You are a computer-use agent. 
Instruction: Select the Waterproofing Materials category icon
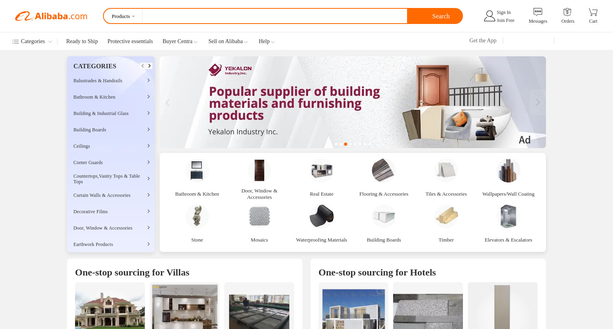(321, 216)
